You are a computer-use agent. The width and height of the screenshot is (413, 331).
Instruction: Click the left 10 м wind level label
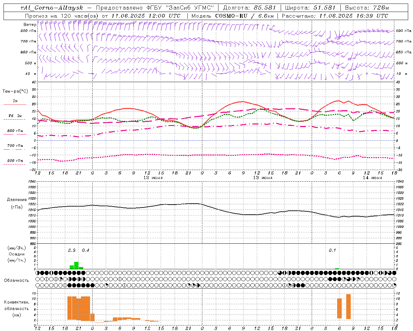[x=31, y=74]
